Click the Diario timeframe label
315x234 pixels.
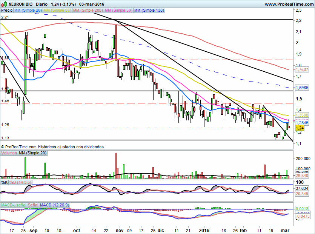pos(41,4)
